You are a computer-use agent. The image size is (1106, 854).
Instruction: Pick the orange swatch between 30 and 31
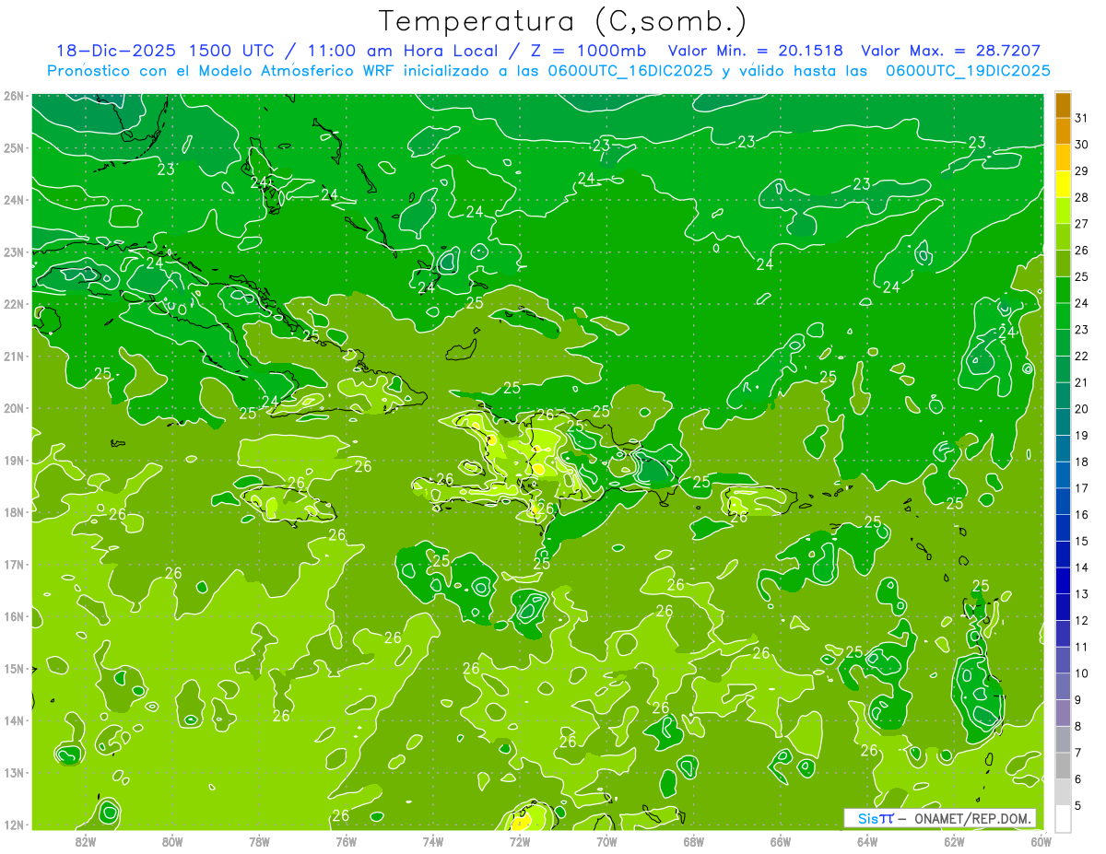1063,131
